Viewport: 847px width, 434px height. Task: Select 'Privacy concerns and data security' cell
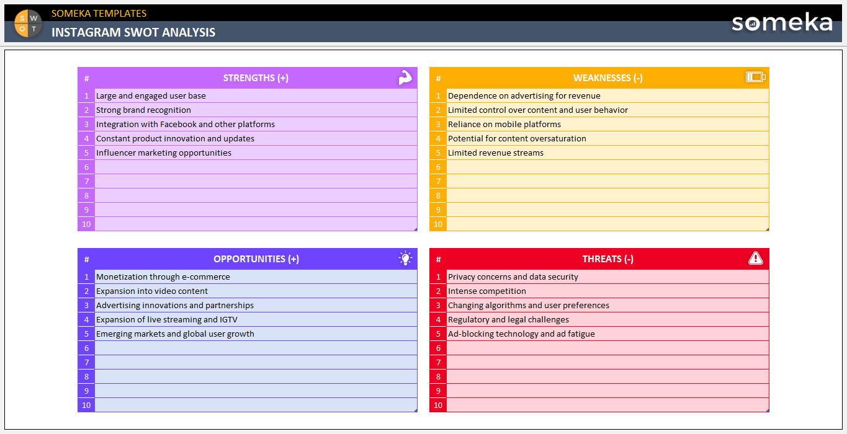click(607, 277)
